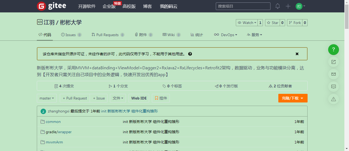Open the user avatar menu
Viewport: 349px width, 151px height.
pos(300,6)
